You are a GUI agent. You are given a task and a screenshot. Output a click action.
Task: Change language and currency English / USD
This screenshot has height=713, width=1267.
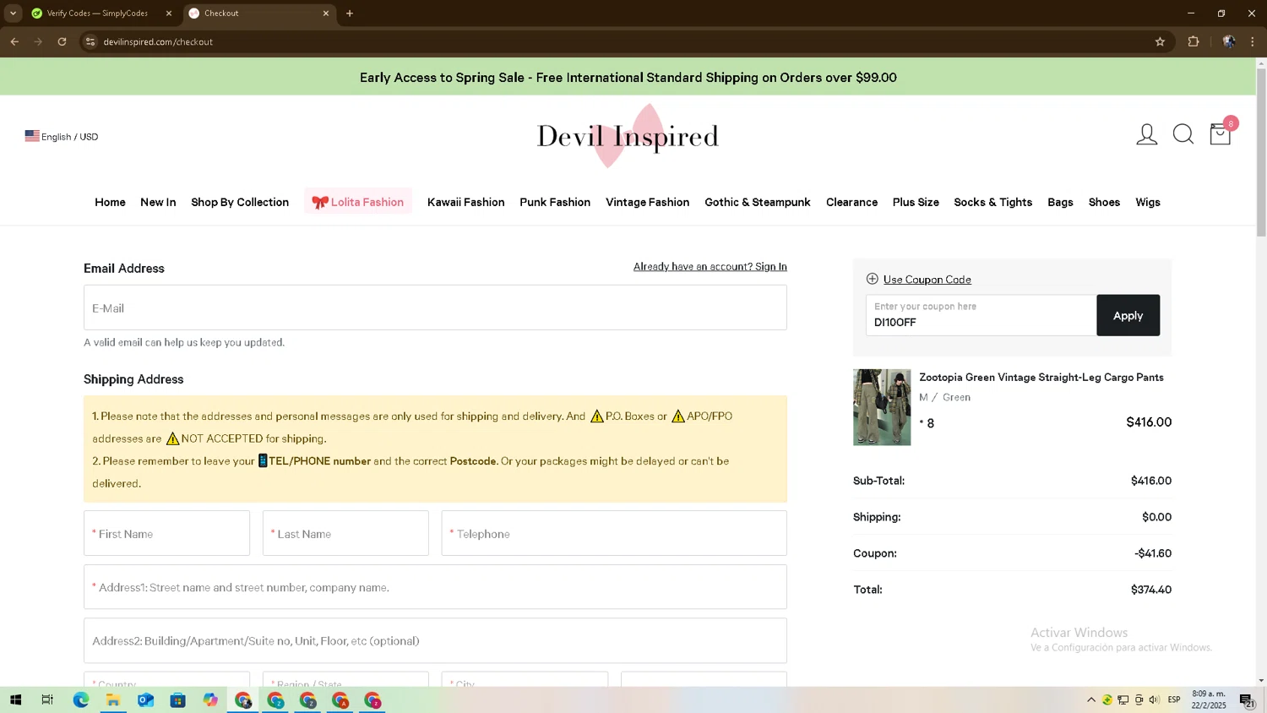click(62, 136)
